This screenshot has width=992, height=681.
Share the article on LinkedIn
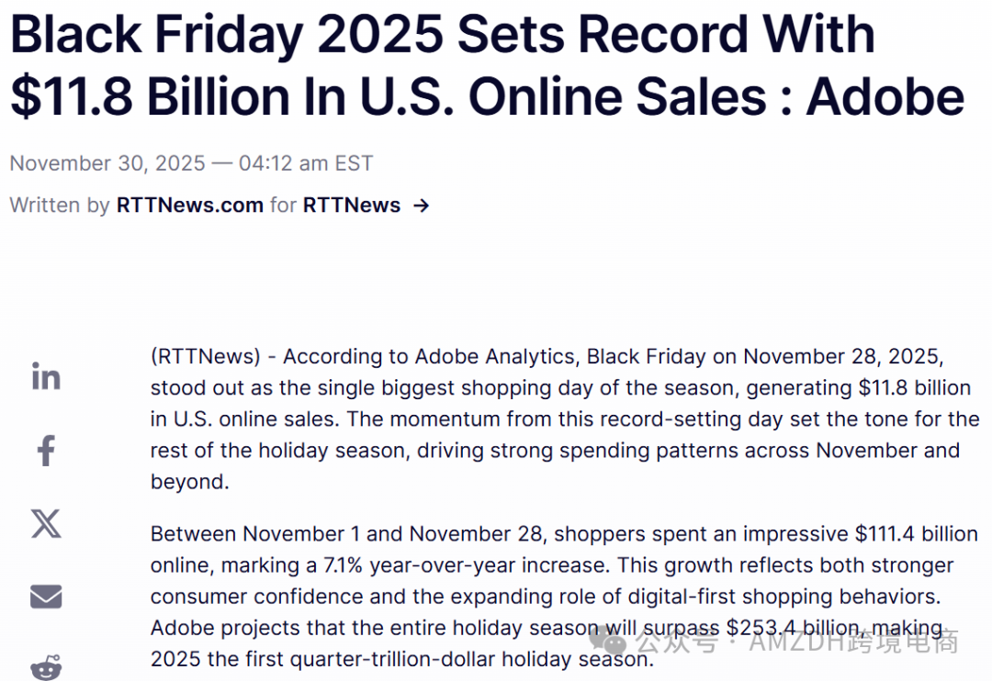[x=46, y=376]
